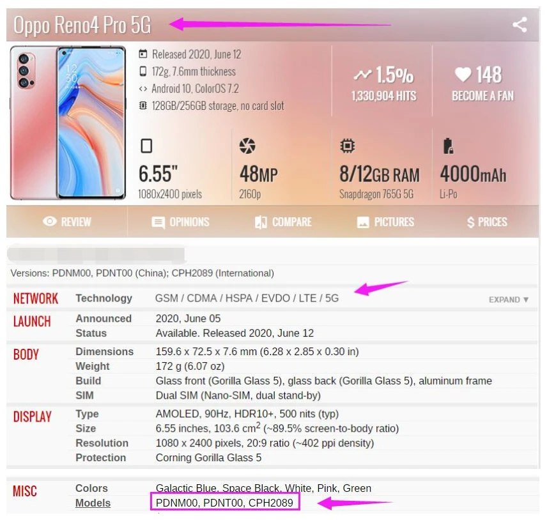Click the share icon in the header

[x=520, y=25]
